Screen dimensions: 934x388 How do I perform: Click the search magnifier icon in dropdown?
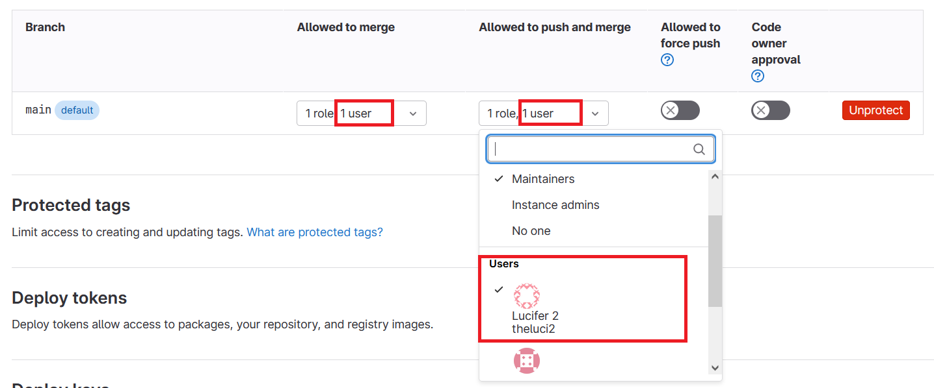(699, 149)
